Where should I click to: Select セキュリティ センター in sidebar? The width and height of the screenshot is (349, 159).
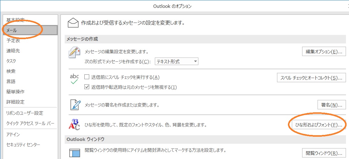(23, 145)
